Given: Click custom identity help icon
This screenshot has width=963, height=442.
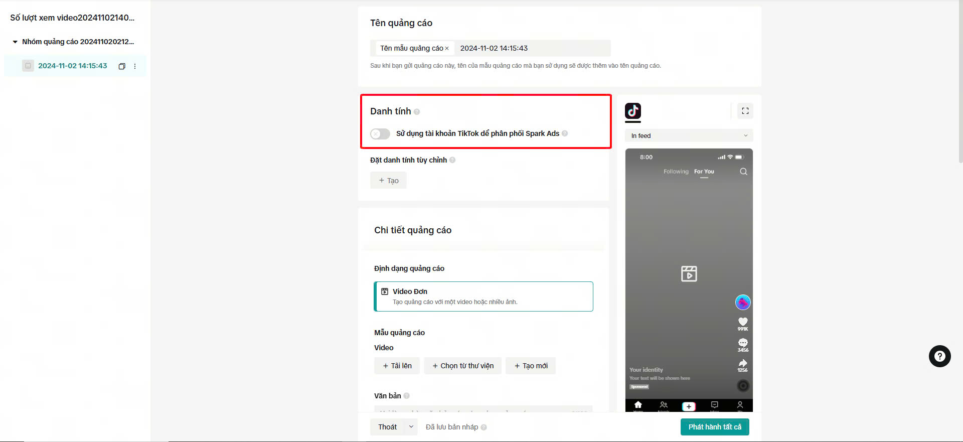Looking at the screenshot, I should point(452,160).
